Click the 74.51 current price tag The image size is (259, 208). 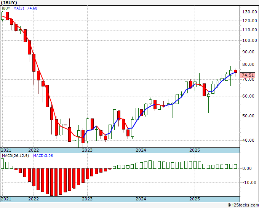248,75
